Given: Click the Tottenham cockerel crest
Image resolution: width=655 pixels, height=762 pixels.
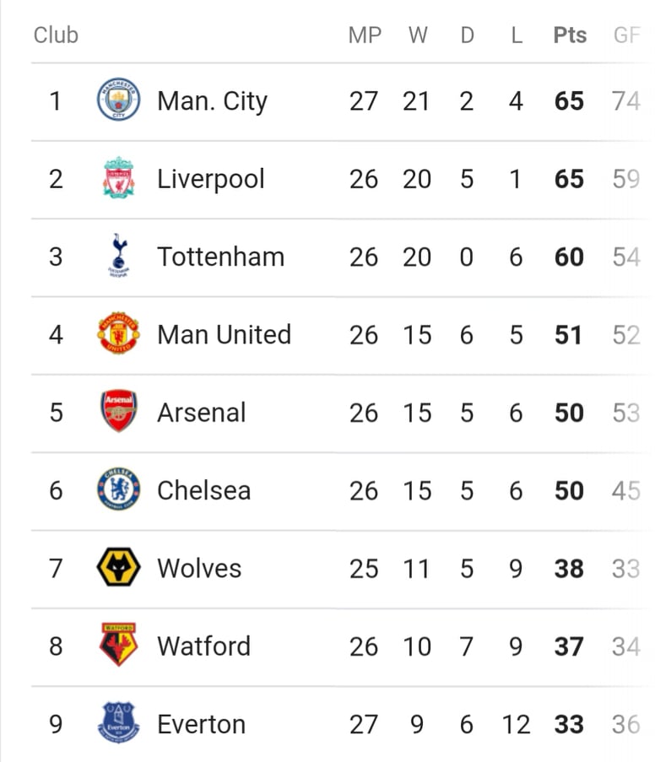Looking at the screenshot, I should tap(119, 256).
